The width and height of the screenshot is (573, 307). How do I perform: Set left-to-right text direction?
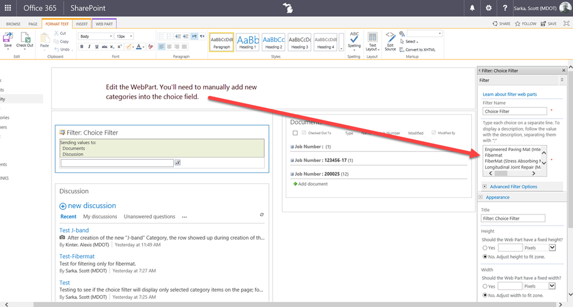pos(194,36)
